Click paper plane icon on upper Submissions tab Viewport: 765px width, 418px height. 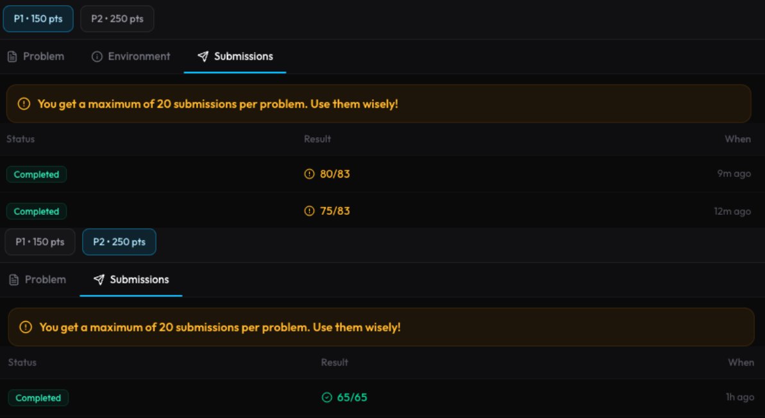point(203,56)
